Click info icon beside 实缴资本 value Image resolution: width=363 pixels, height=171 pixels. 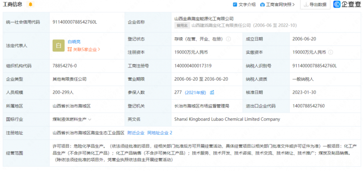pyautogui.click(x=330, y=53)
